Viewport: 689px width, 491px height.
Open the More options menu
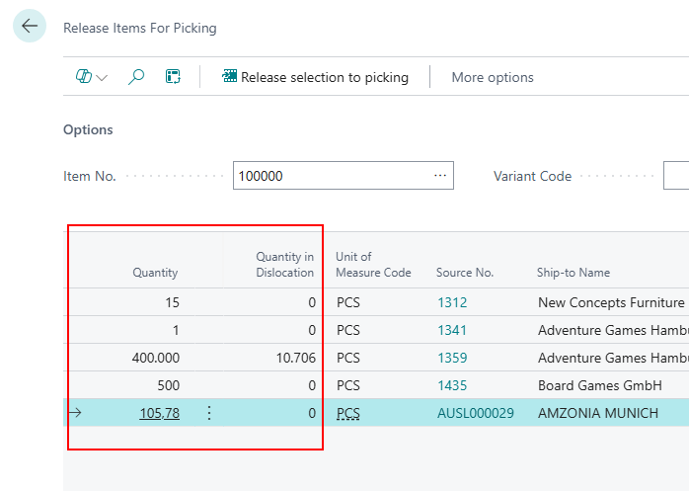[x=492, y=77]
